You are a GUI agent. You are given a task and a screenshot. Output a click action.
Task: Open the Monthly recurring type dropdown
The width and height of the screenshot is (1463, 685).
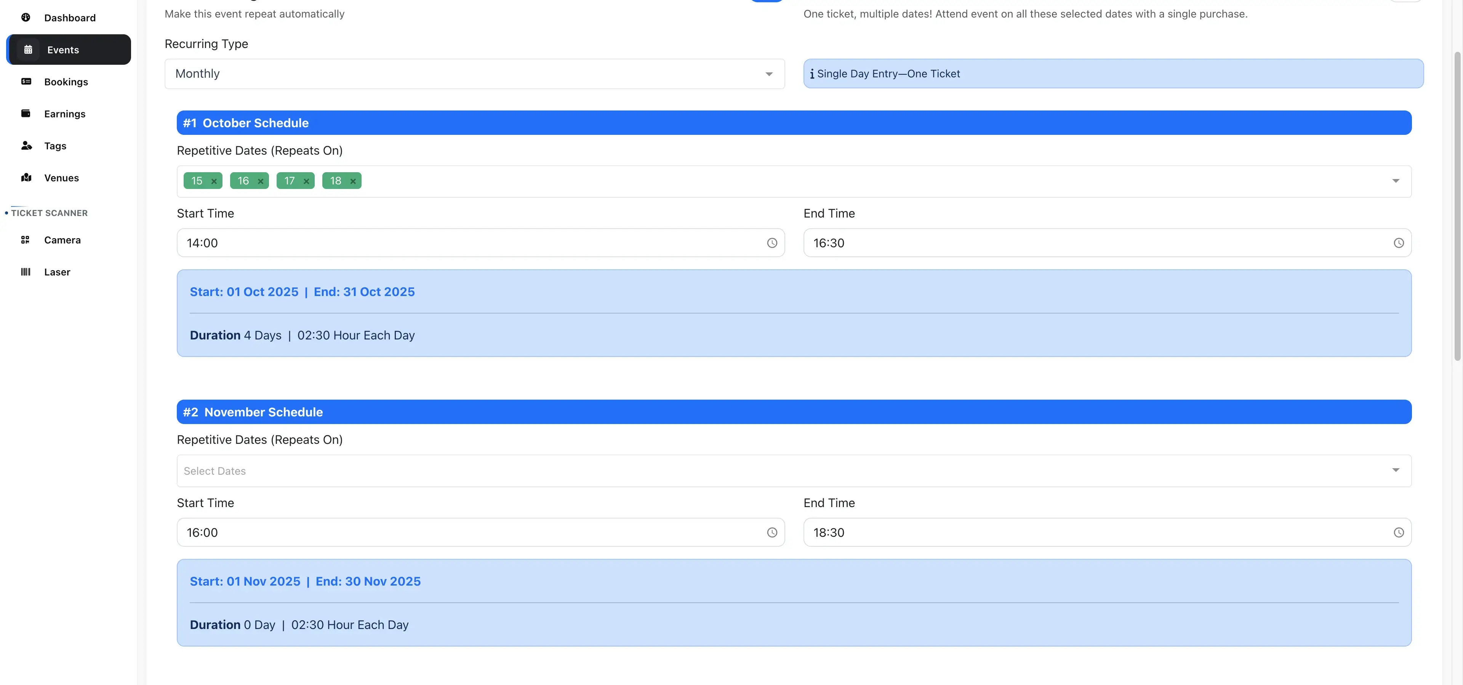pyautogui.click(x=769, y=74)
